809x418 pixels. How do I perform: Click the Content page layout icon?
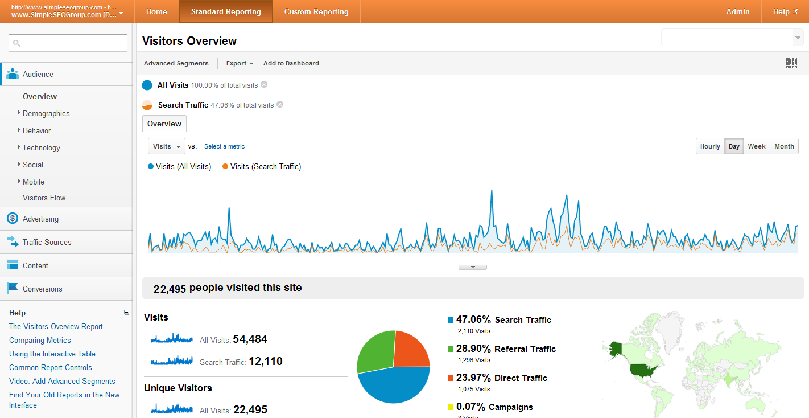13,265
